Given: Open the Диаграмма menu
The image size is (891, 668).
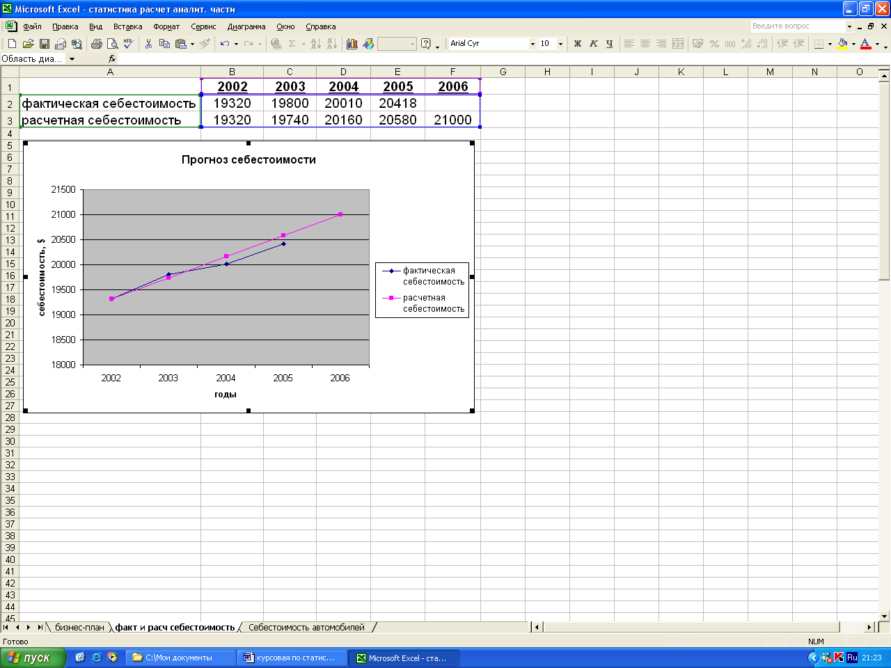Looking at the screenshot, I should pos(246,26).
